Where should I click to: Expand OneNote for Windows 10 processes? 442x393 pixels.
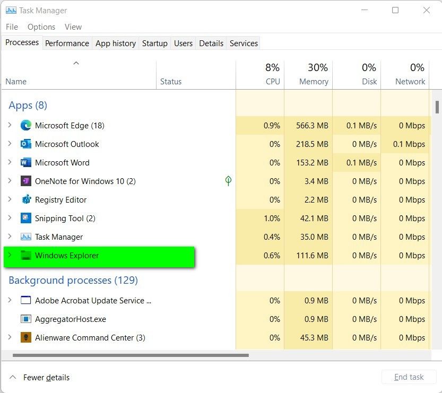(10, 181)
